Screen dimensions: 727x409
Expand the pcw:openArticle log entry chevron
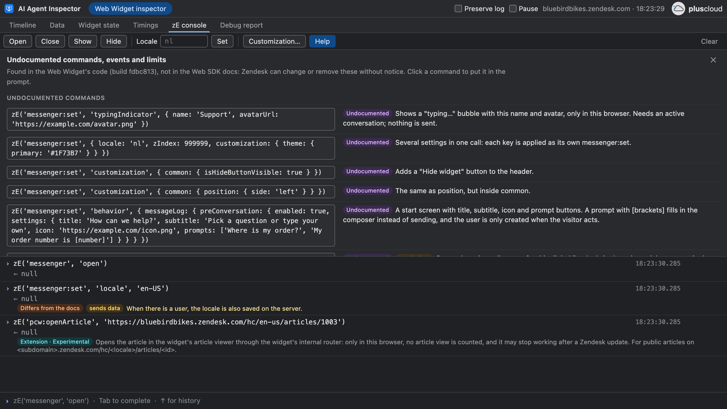tap(8, 322)
